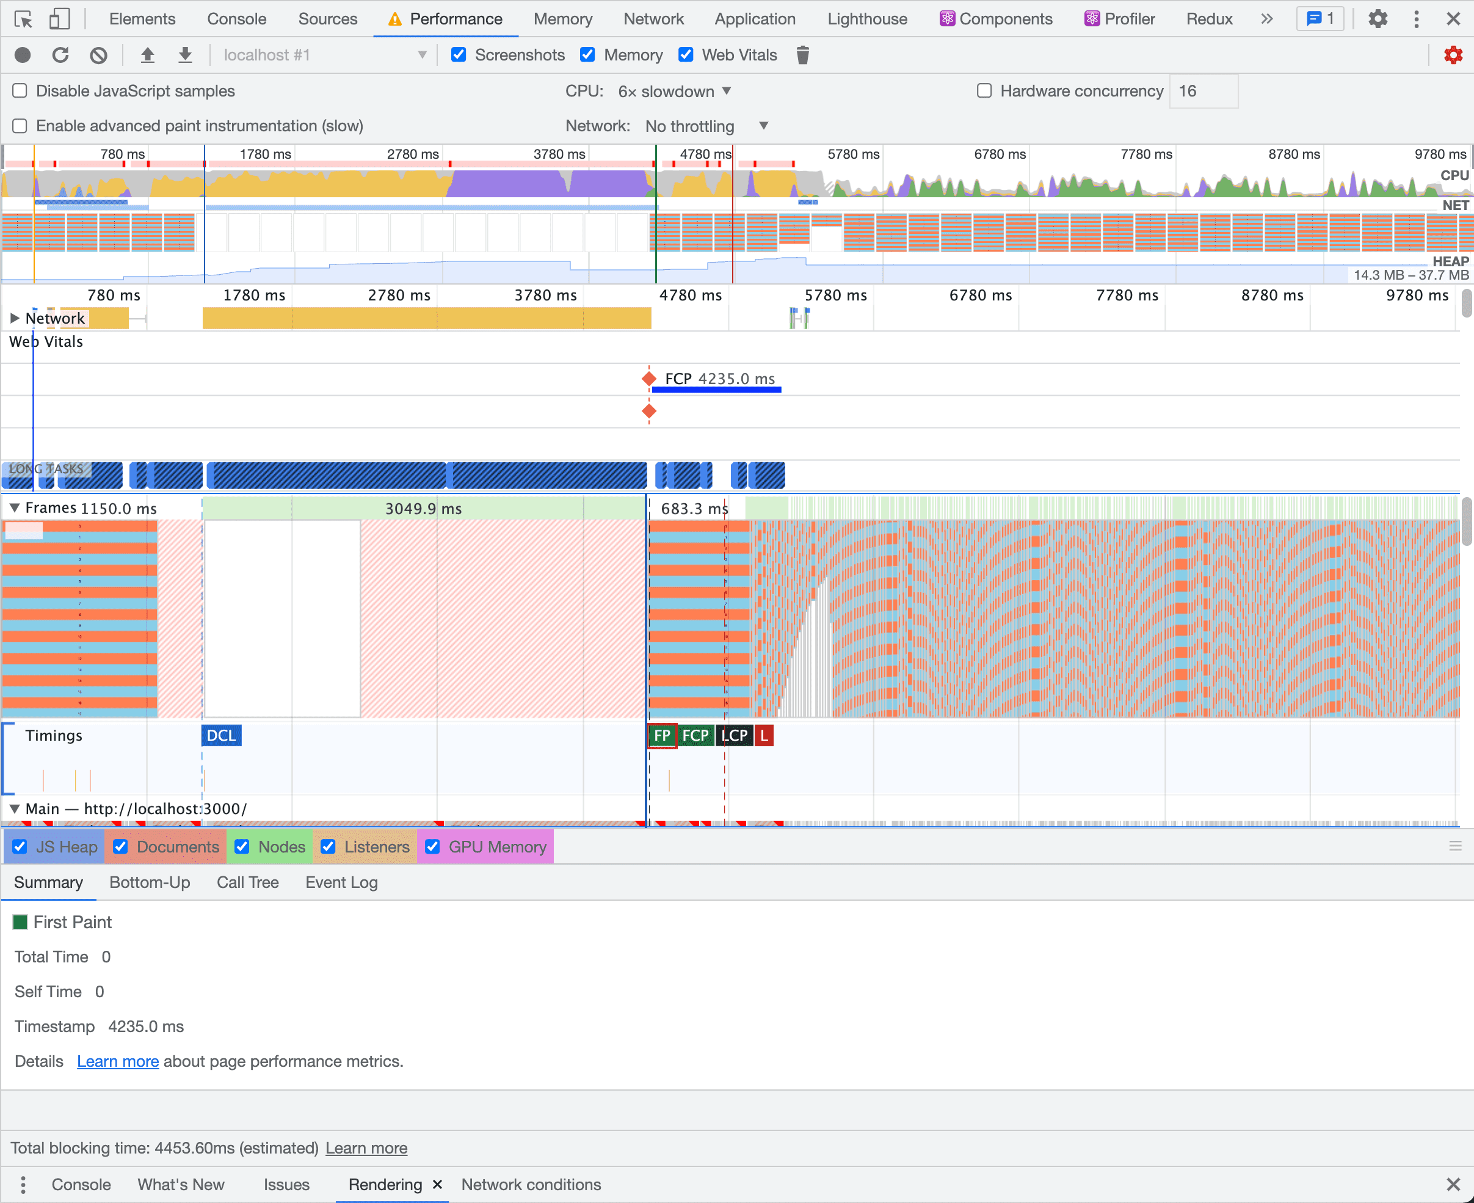This screenshot has width=1474, height=1203.
Task: Switch to the Bottom-Up tab
Action: 150,882
